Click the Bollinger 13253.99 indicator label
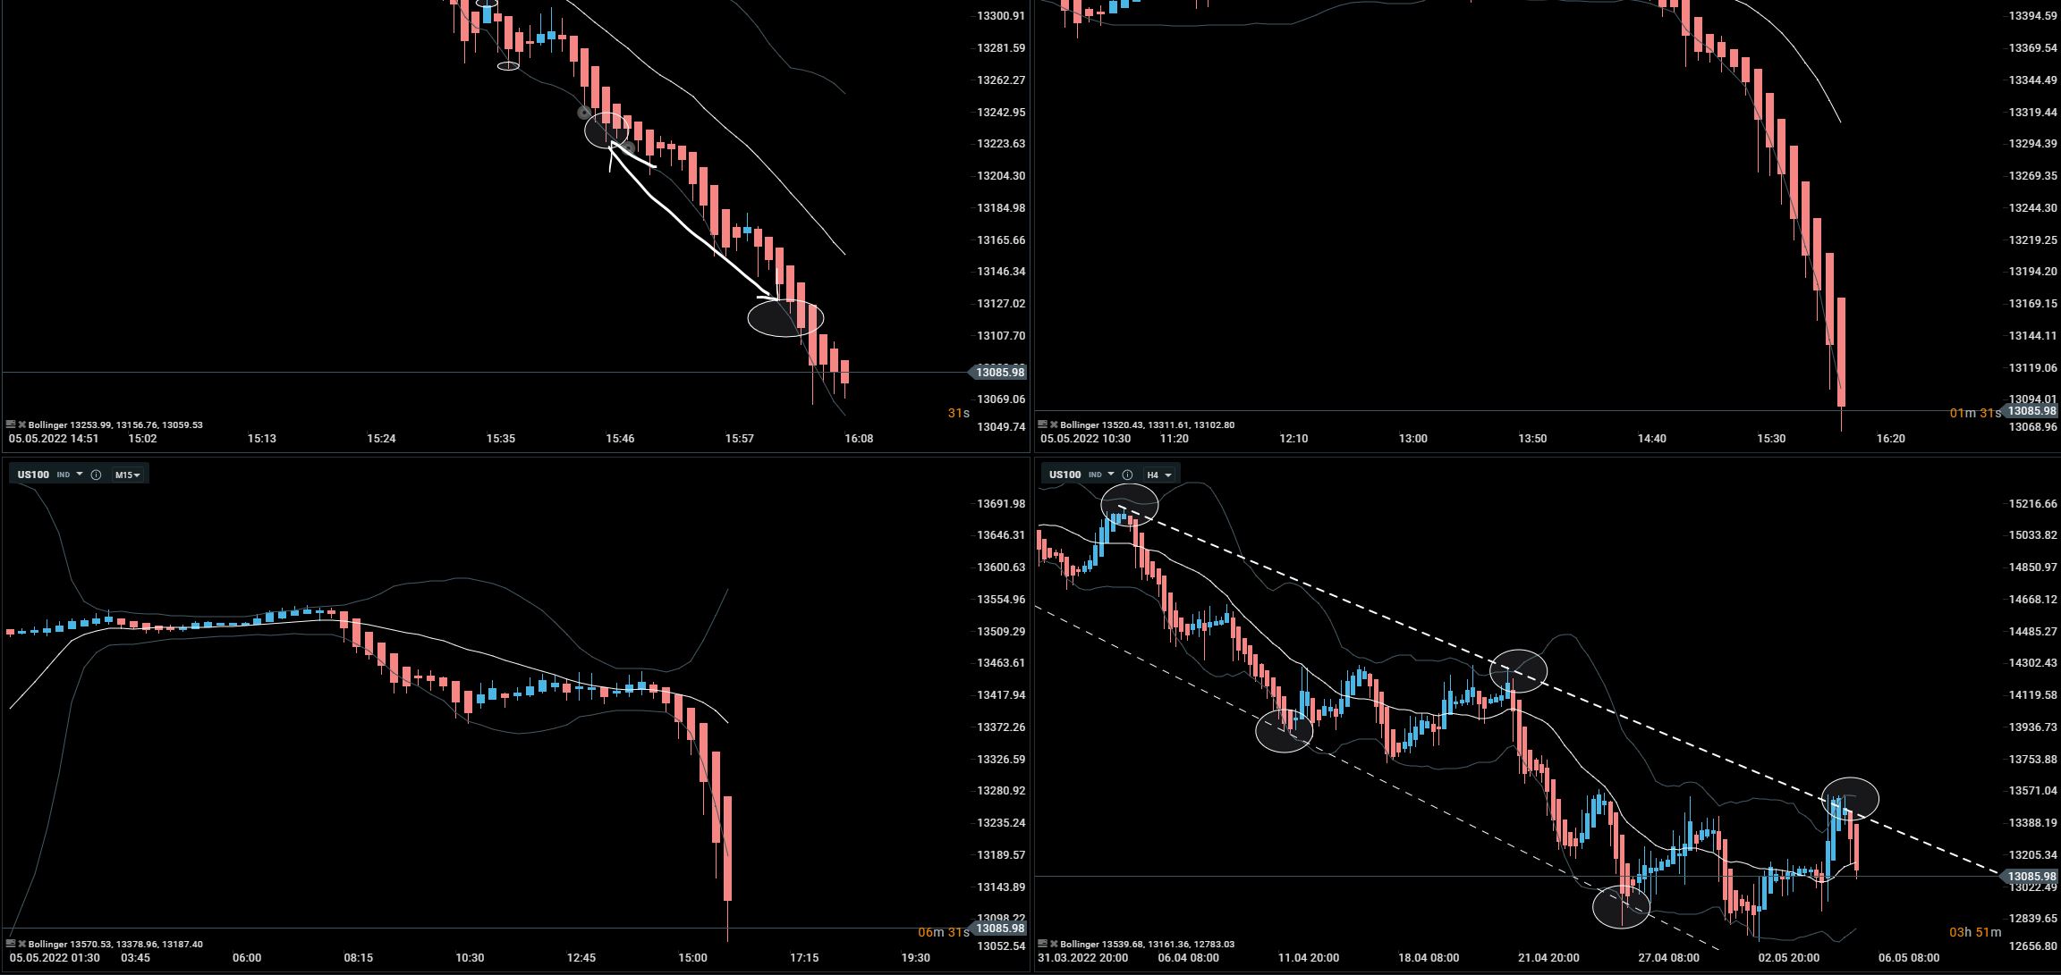This screenshot has width=2061, height=975. pyautogui.click(x=114, y=424)
